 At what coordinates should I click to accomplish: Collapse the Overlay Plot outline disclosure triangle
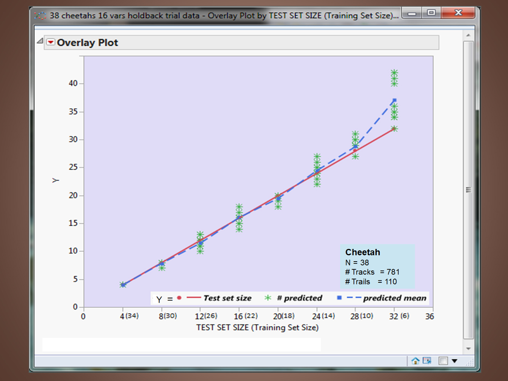coord(40,41)
